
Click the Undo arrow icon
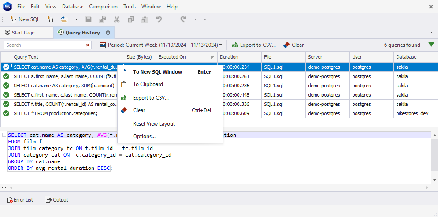pyautogui.click(x=159, y=19)
